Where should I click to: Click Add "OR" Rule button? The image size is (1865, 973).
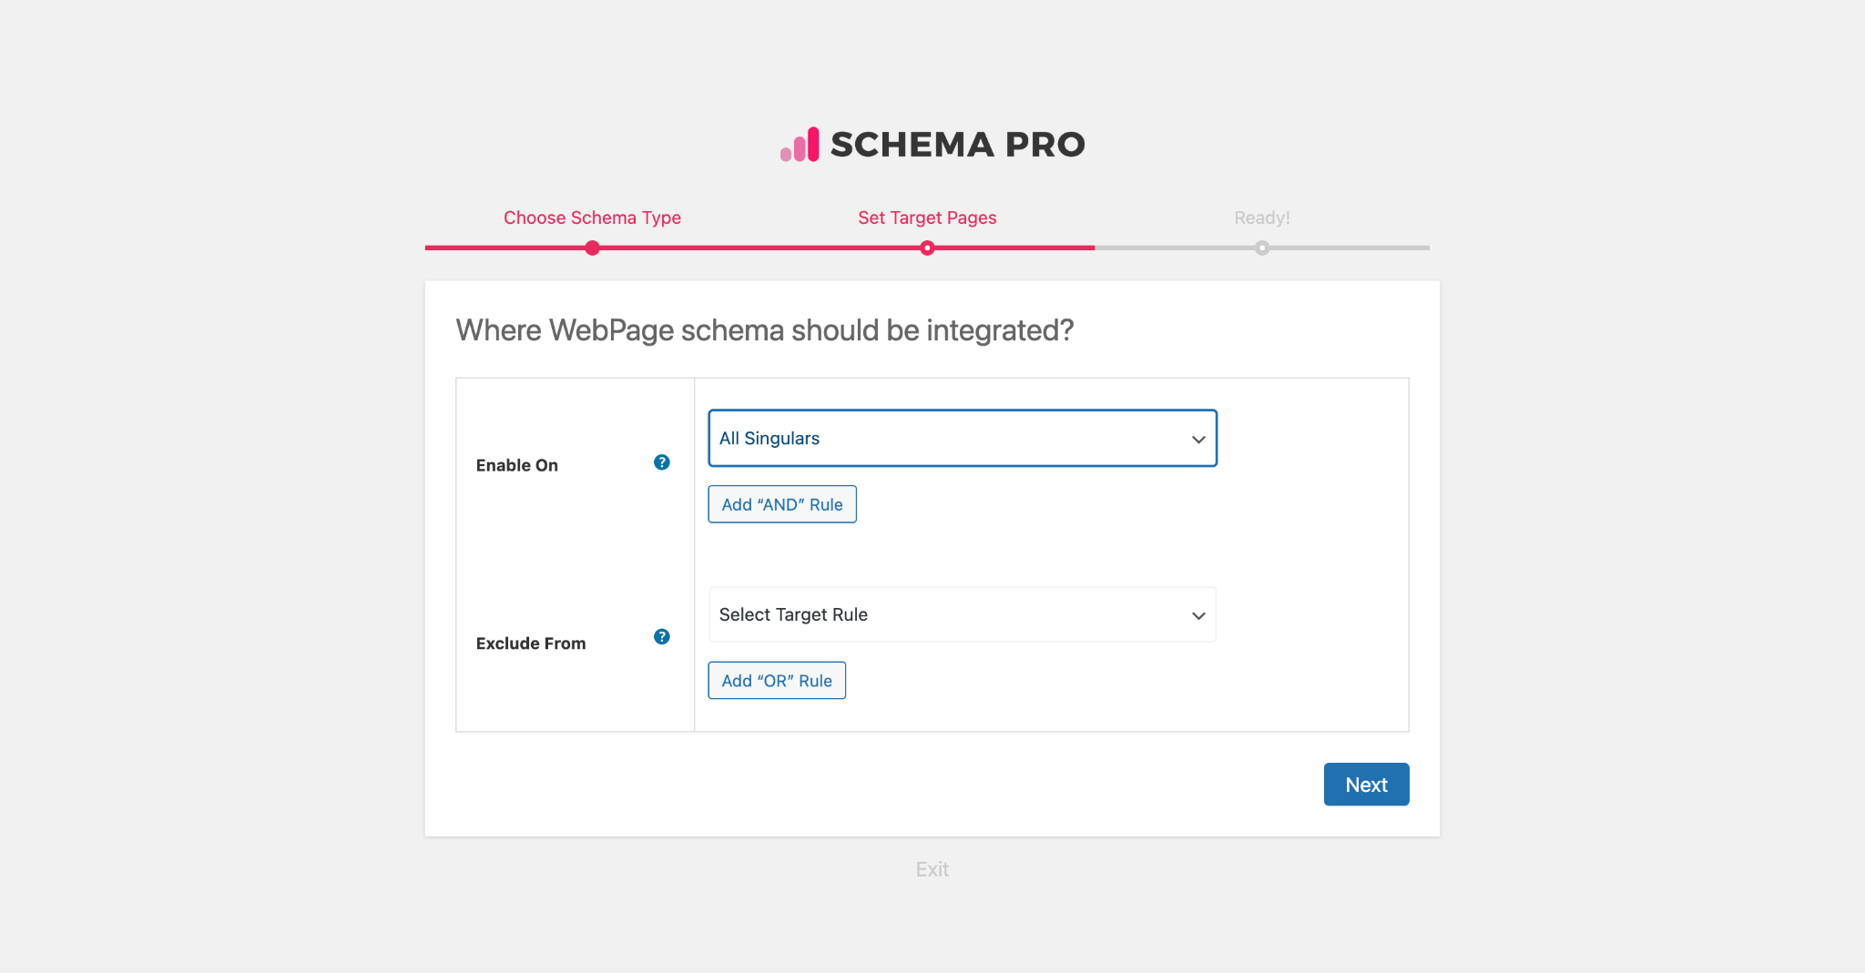pos(777,681)
